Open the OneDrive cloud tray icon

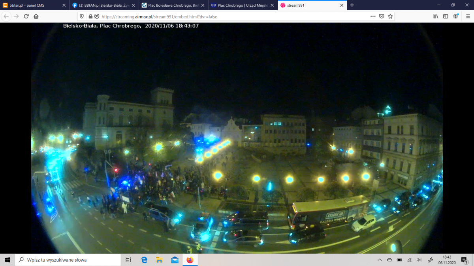coord(389,260)
